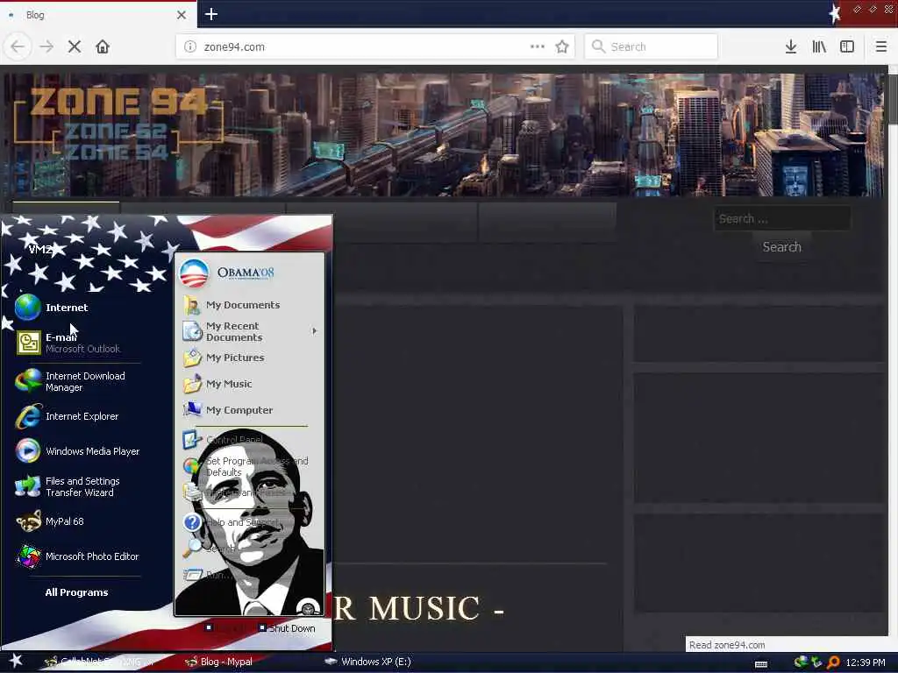Viewport: 898px width, 673px height.
Task: Click the on-screen keyboard tray icon
Action: [761, 663]
